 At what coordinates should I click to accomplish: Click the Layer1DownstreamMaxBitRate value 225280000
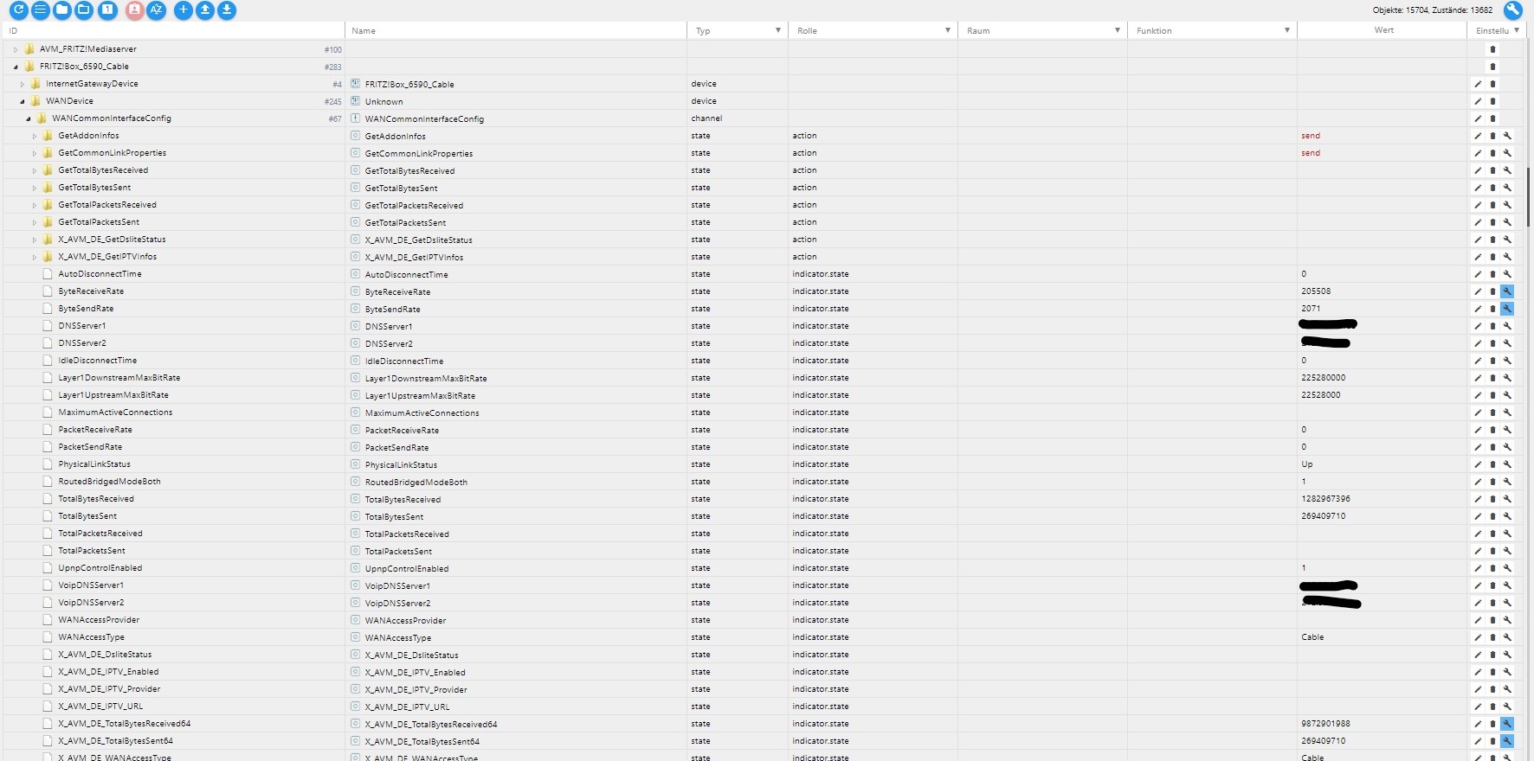(x=1323, y=378)
